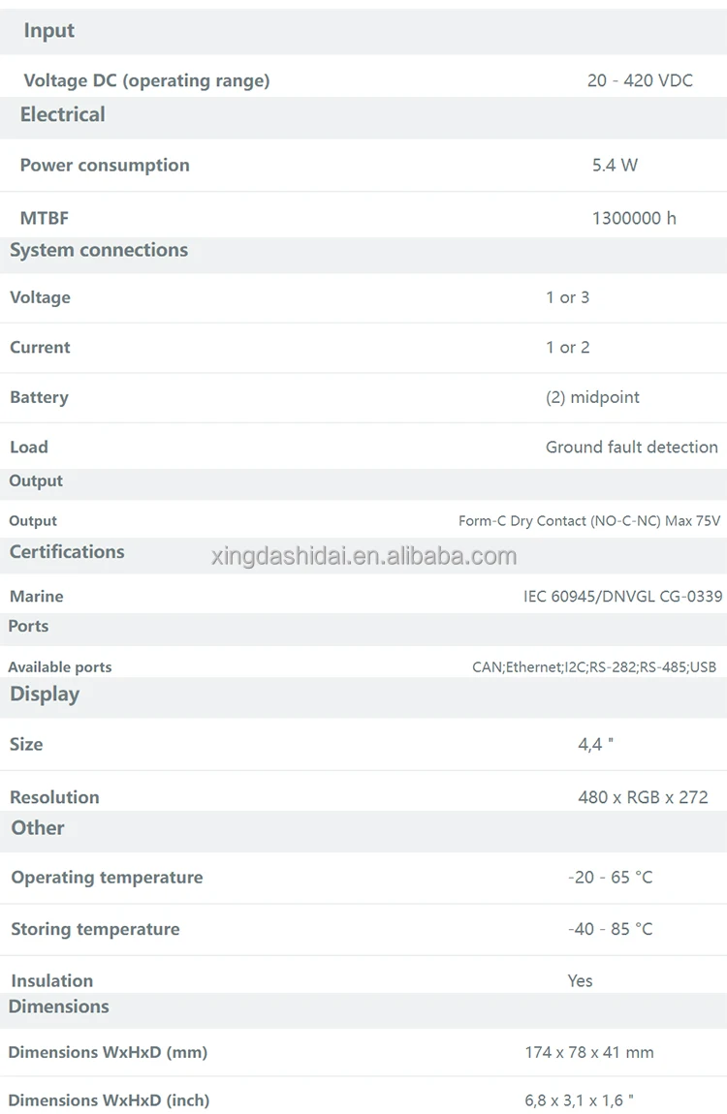Click the 174 x 78 x 41 mm value
Image resolution: width=727 pixels, height=1114 pixels.
pos(588,1052)
